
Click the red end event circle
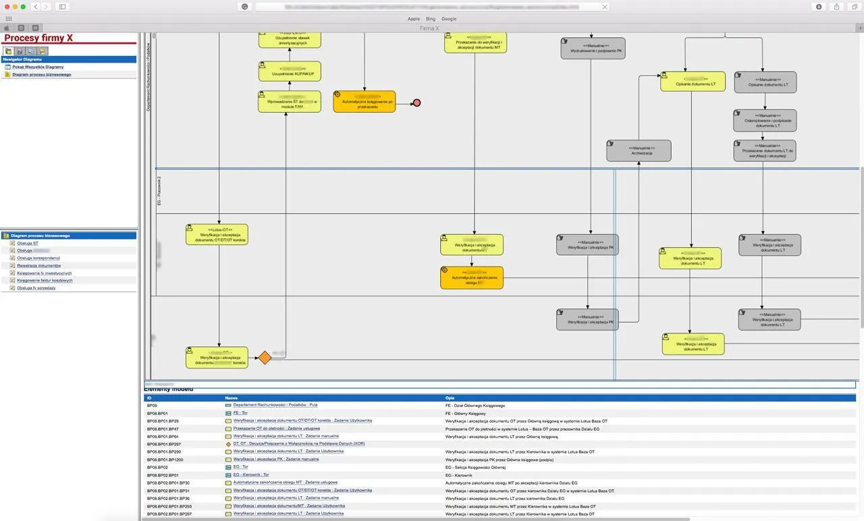[416, 103]
